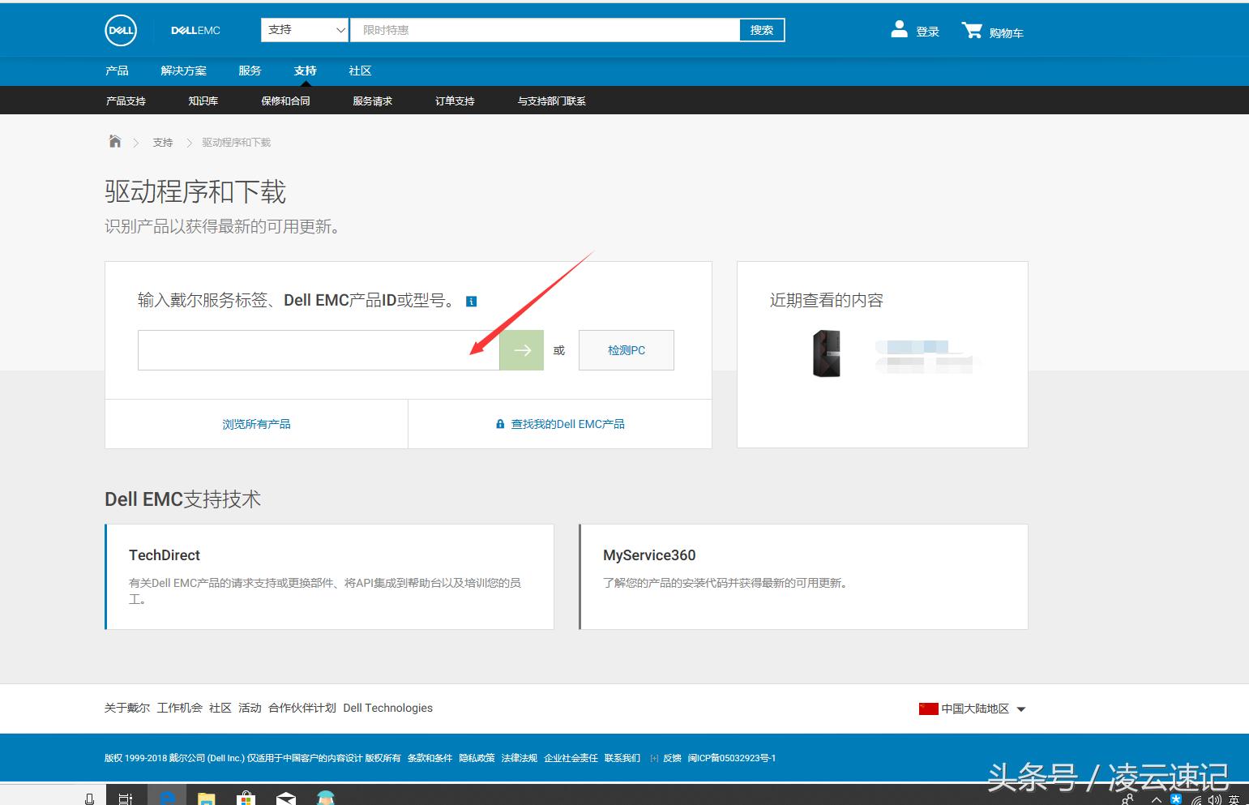Click the recently viewed product thumbnail
The image size is (1249, 805).
click(x=827, y=353)
